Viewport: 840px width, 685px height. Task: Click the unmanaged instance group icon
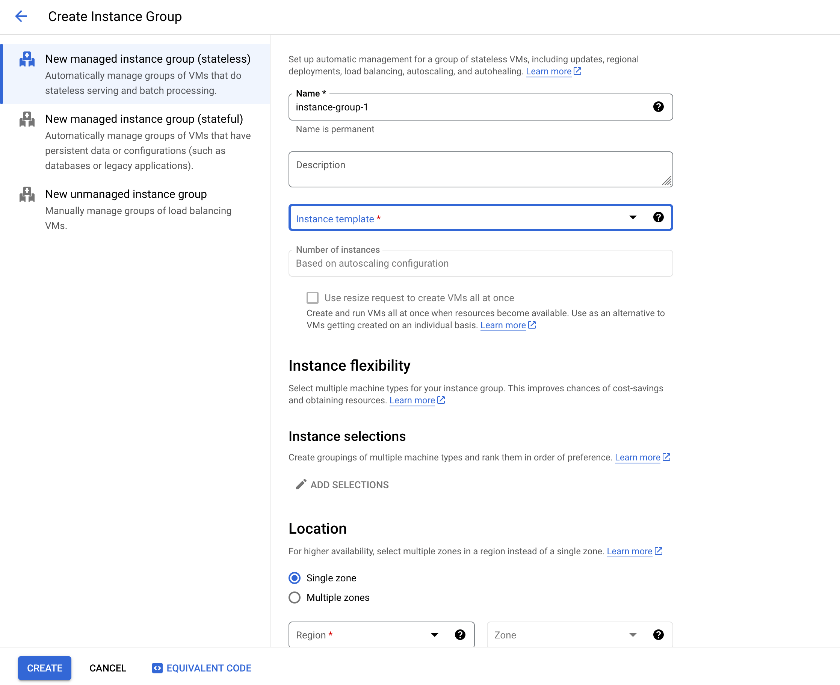pos(27,194)
